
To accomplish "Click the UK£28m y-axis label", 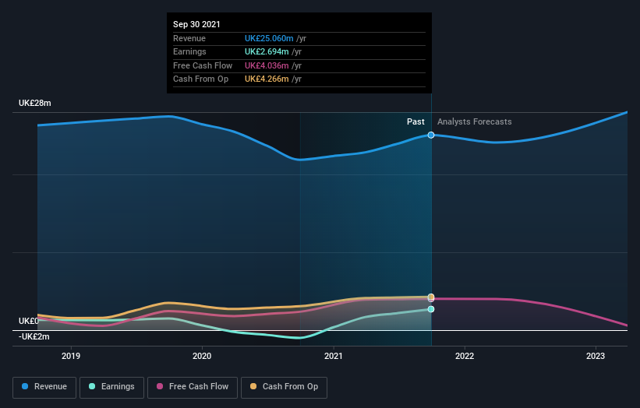I will [x=35, y=103].
